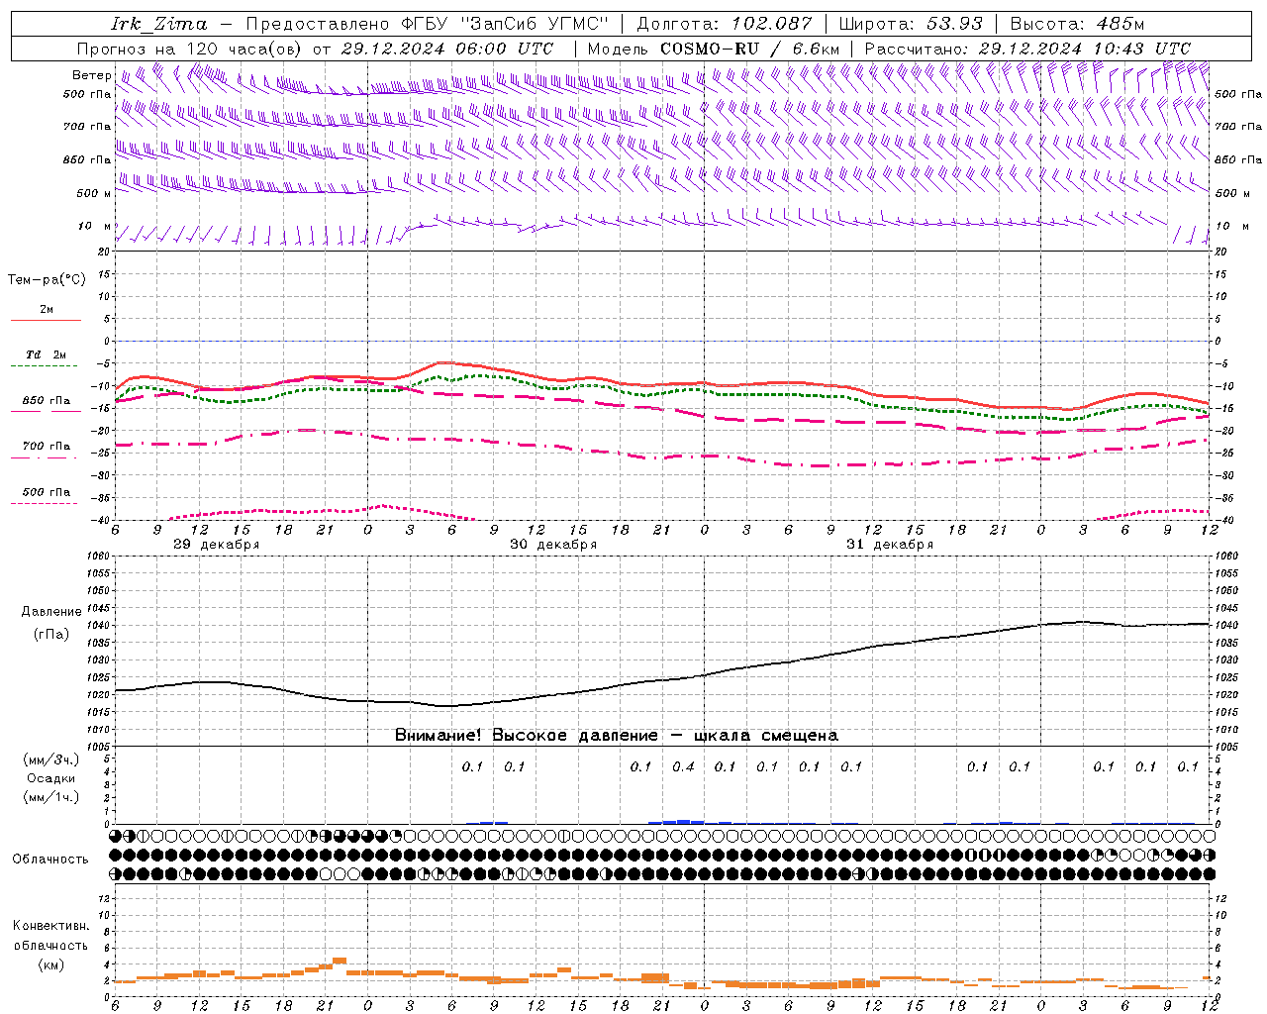Click the "Осадки" precipitation label

(x=51, y=778)
